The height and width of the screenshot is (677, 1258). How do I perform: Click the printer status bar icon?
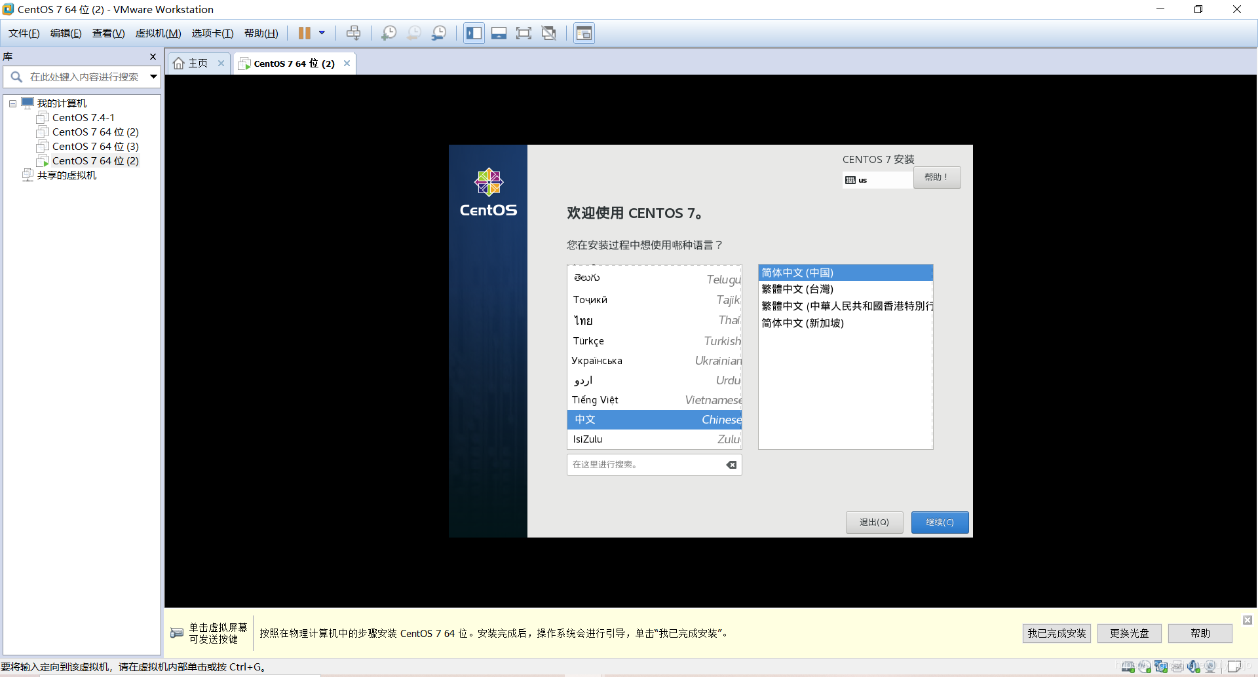tap(1177, 667)
